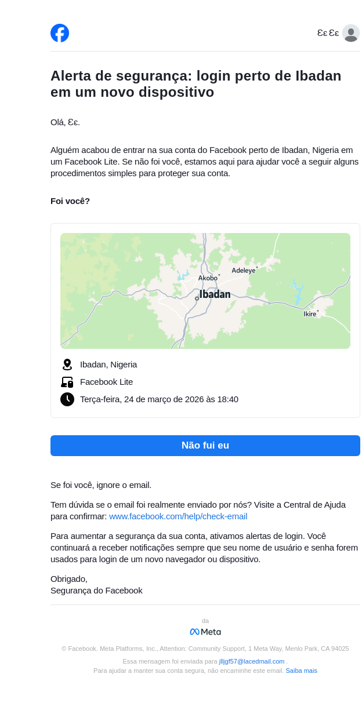Click the "Terça-feira, 24 de março" timestamp
362x703 pixels.
tap(159, 399)
